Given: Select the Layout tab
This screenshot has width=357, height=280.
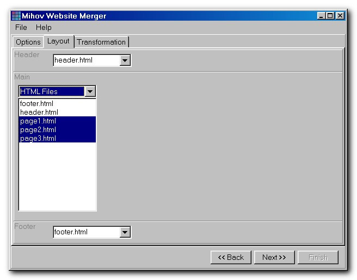Looking at the screenshot, I should pyautogui.click(x=59, y=41).
